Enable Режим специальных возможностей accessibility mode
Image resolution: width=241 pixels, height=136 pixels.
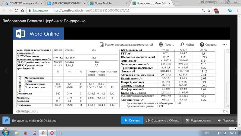126,44
